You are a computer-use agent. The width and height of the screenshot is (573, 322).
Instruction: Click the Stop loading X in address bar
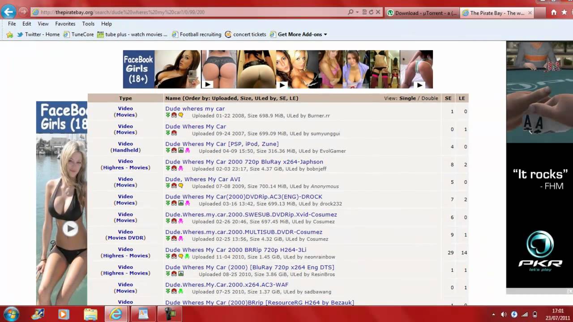click(x=378, y=12)
